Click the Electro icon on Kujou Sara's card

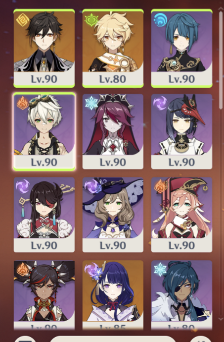pos(160,103)
